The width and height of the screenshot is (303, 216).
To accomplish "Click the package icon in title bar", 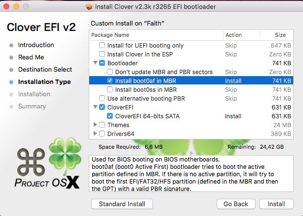I will pos(89,7).
